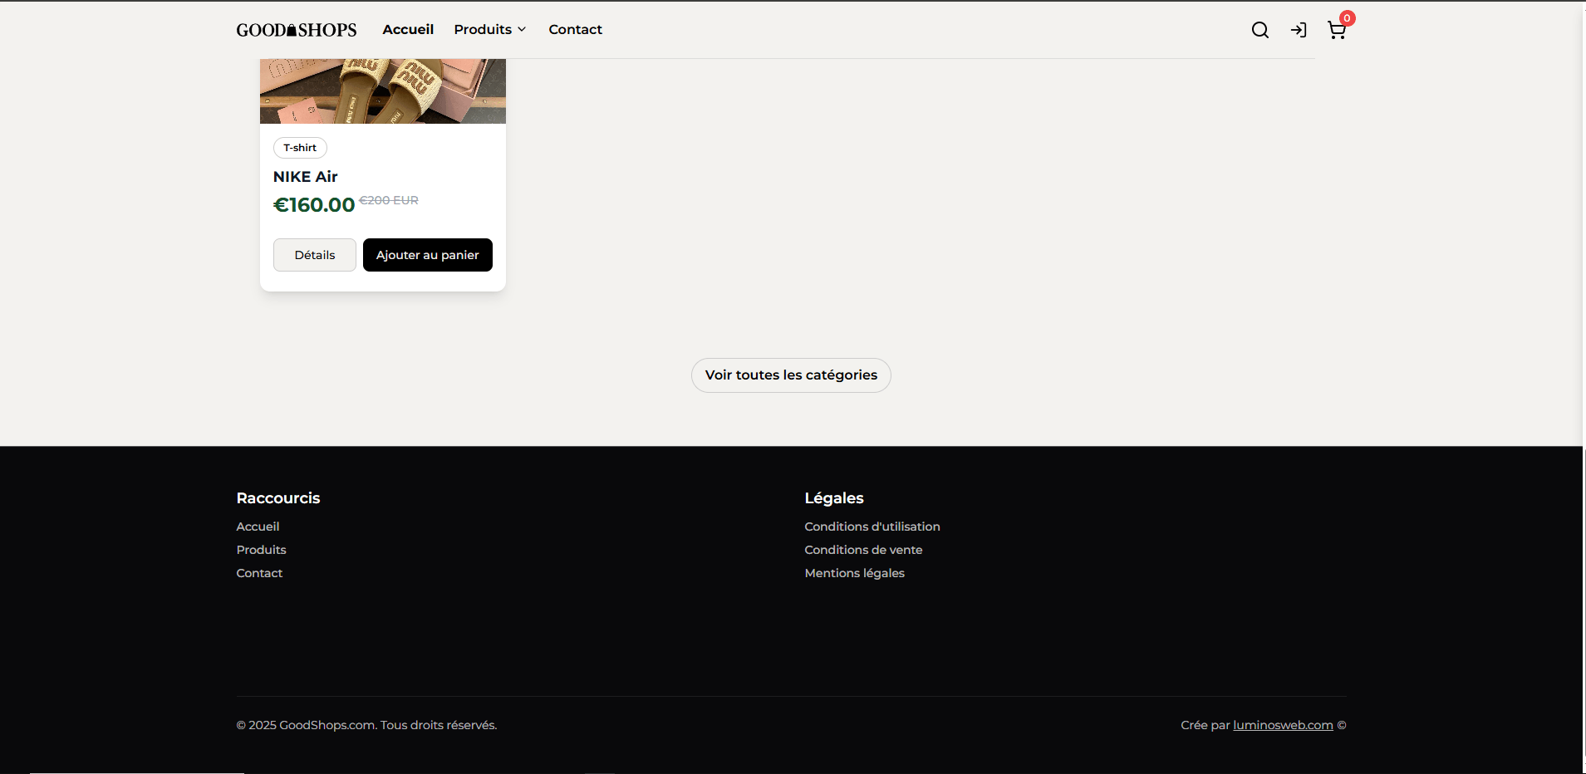This screenshot has width=1586, height=774.
Task: Select Contact in the navigation bar
Action: [x=575, y=29]
